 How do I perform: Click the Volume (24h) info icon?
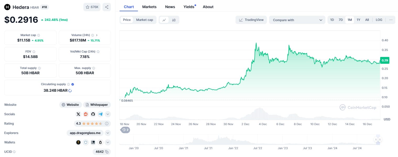pyautogui.click(x=93, y=35)
